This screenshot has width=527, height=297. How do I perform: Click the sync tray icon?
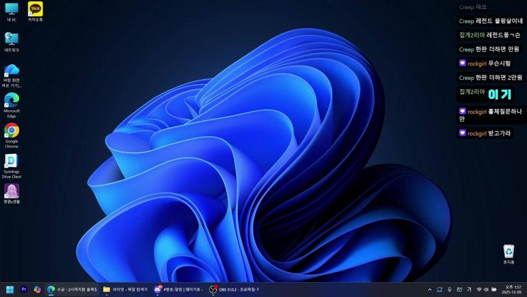(440, 290)
